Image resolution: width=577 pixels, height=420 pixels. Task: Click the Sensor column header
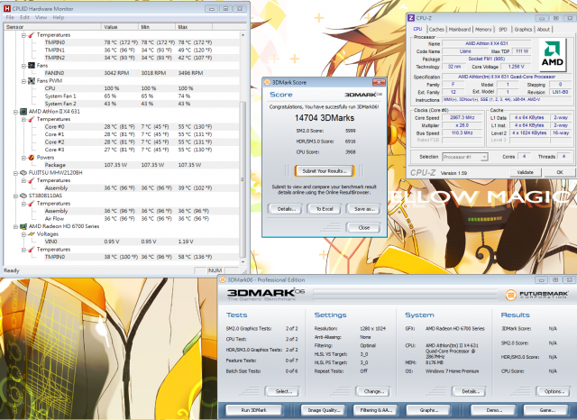tap(52, 27)
